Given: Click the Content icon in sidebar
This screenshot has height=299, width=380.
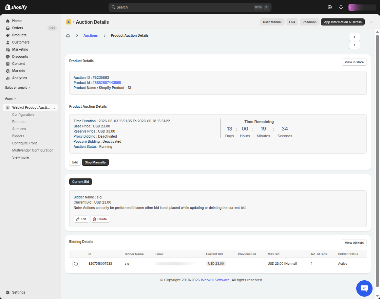Looking at the screenshot, I should click(x=8, y=64).
